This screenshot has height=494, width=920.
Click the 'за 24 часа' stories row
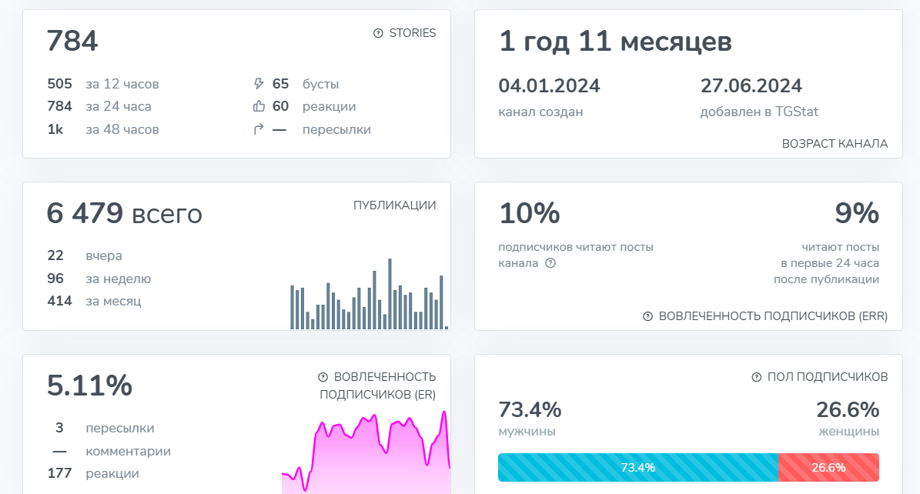click(119, 106)
